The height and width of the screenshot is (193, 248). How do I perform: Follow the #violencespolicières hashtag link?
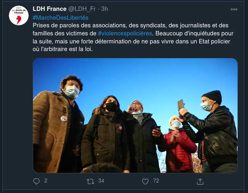point(125,33)
